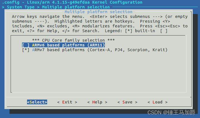Click the < Exit > button
This screenshot has height=118, width=200.
click(67, 102)
